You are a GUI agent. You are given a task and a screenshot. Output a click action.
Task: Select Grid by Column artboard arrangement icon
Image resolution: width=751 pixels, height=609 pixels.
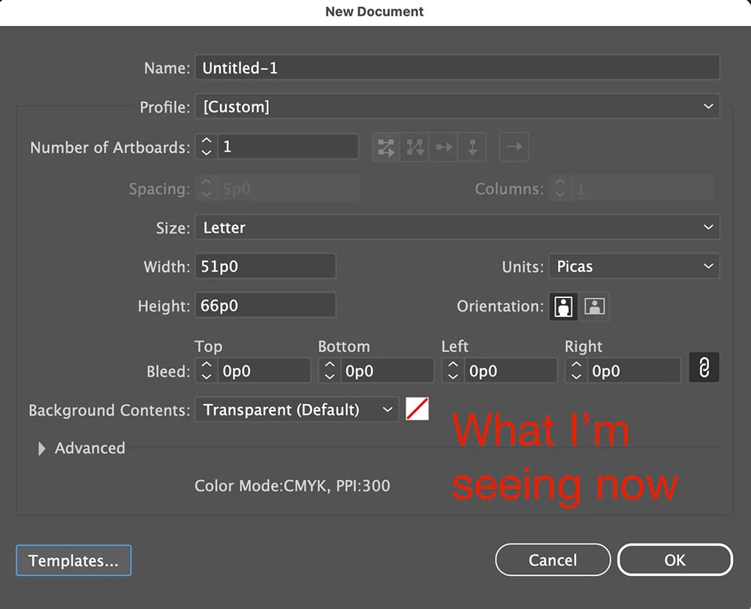click(415, 147)
